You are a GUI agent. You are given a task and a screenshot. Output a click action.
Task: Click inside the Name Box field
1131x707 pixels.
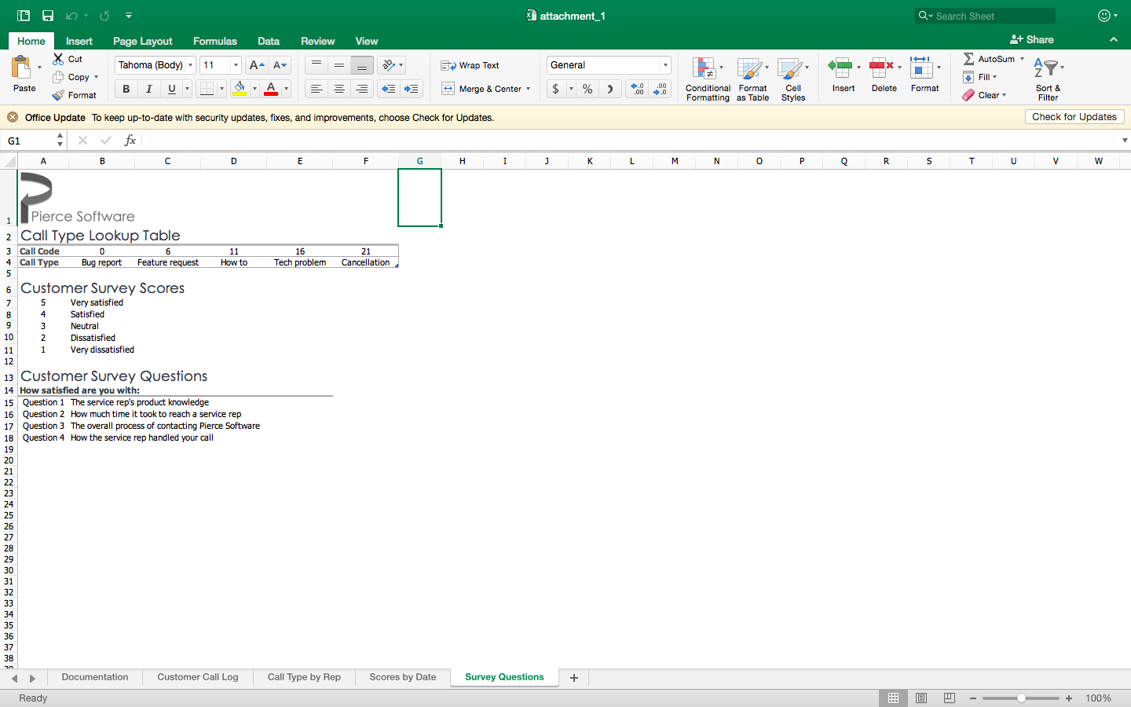coord(27,140)
